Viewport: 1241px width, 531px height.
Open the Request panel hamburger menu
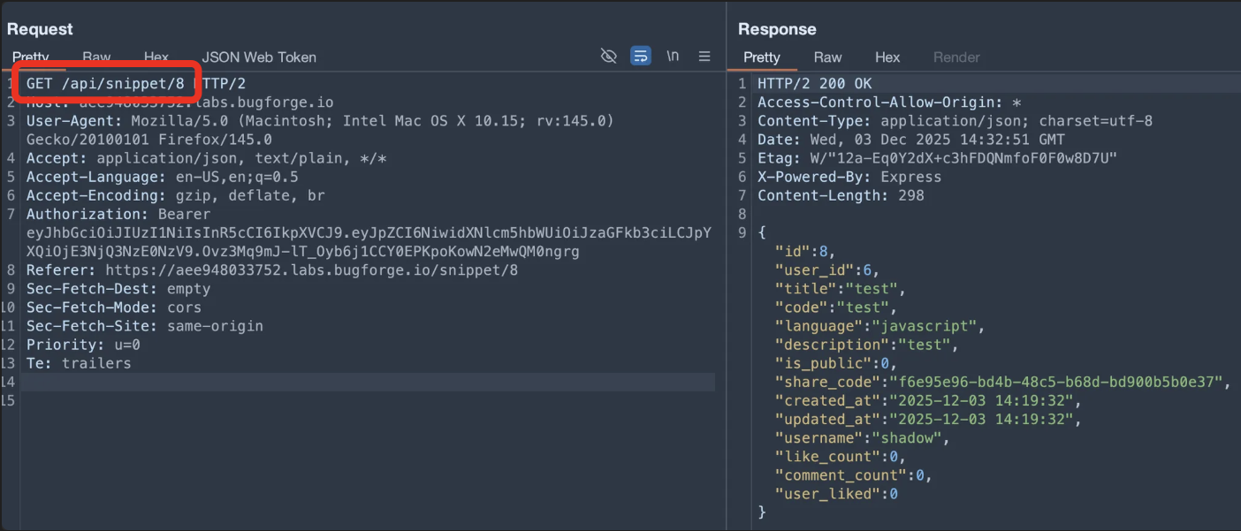[x=704, y=57]
